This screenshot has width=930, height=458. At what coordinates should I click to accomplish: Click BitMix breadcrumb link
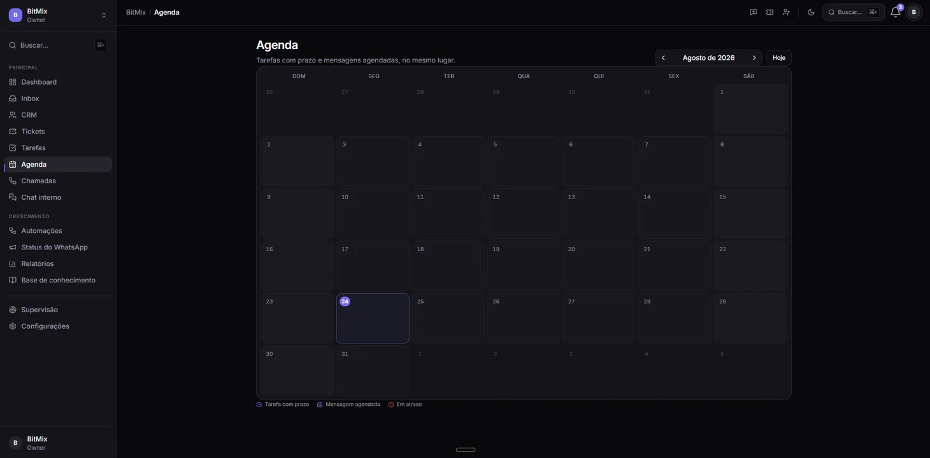pyautogui.click(x=136, y=12)
